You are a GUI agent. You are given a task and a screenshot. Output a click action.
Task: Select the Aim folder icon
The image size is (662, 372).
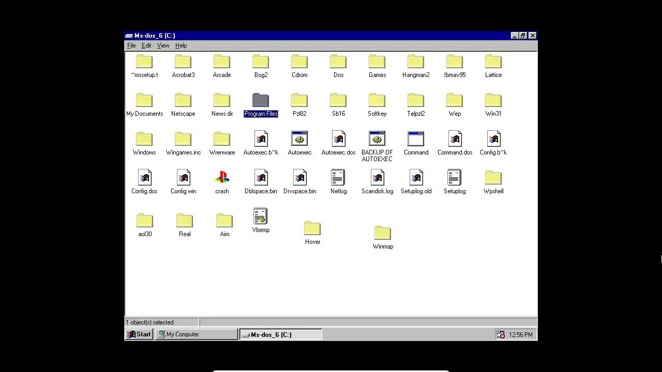point(224,221)
